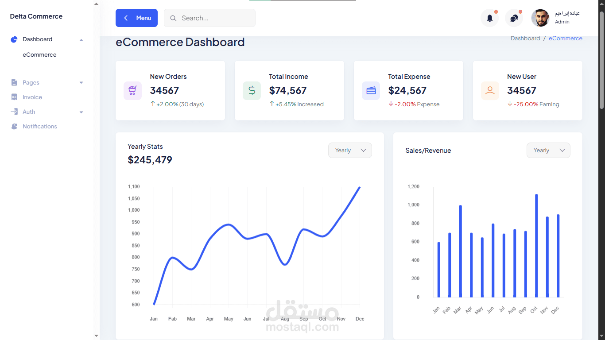Screen dimensions: 605x340
Task: Click the page vertical scrollbar
Action: point(601,60)
